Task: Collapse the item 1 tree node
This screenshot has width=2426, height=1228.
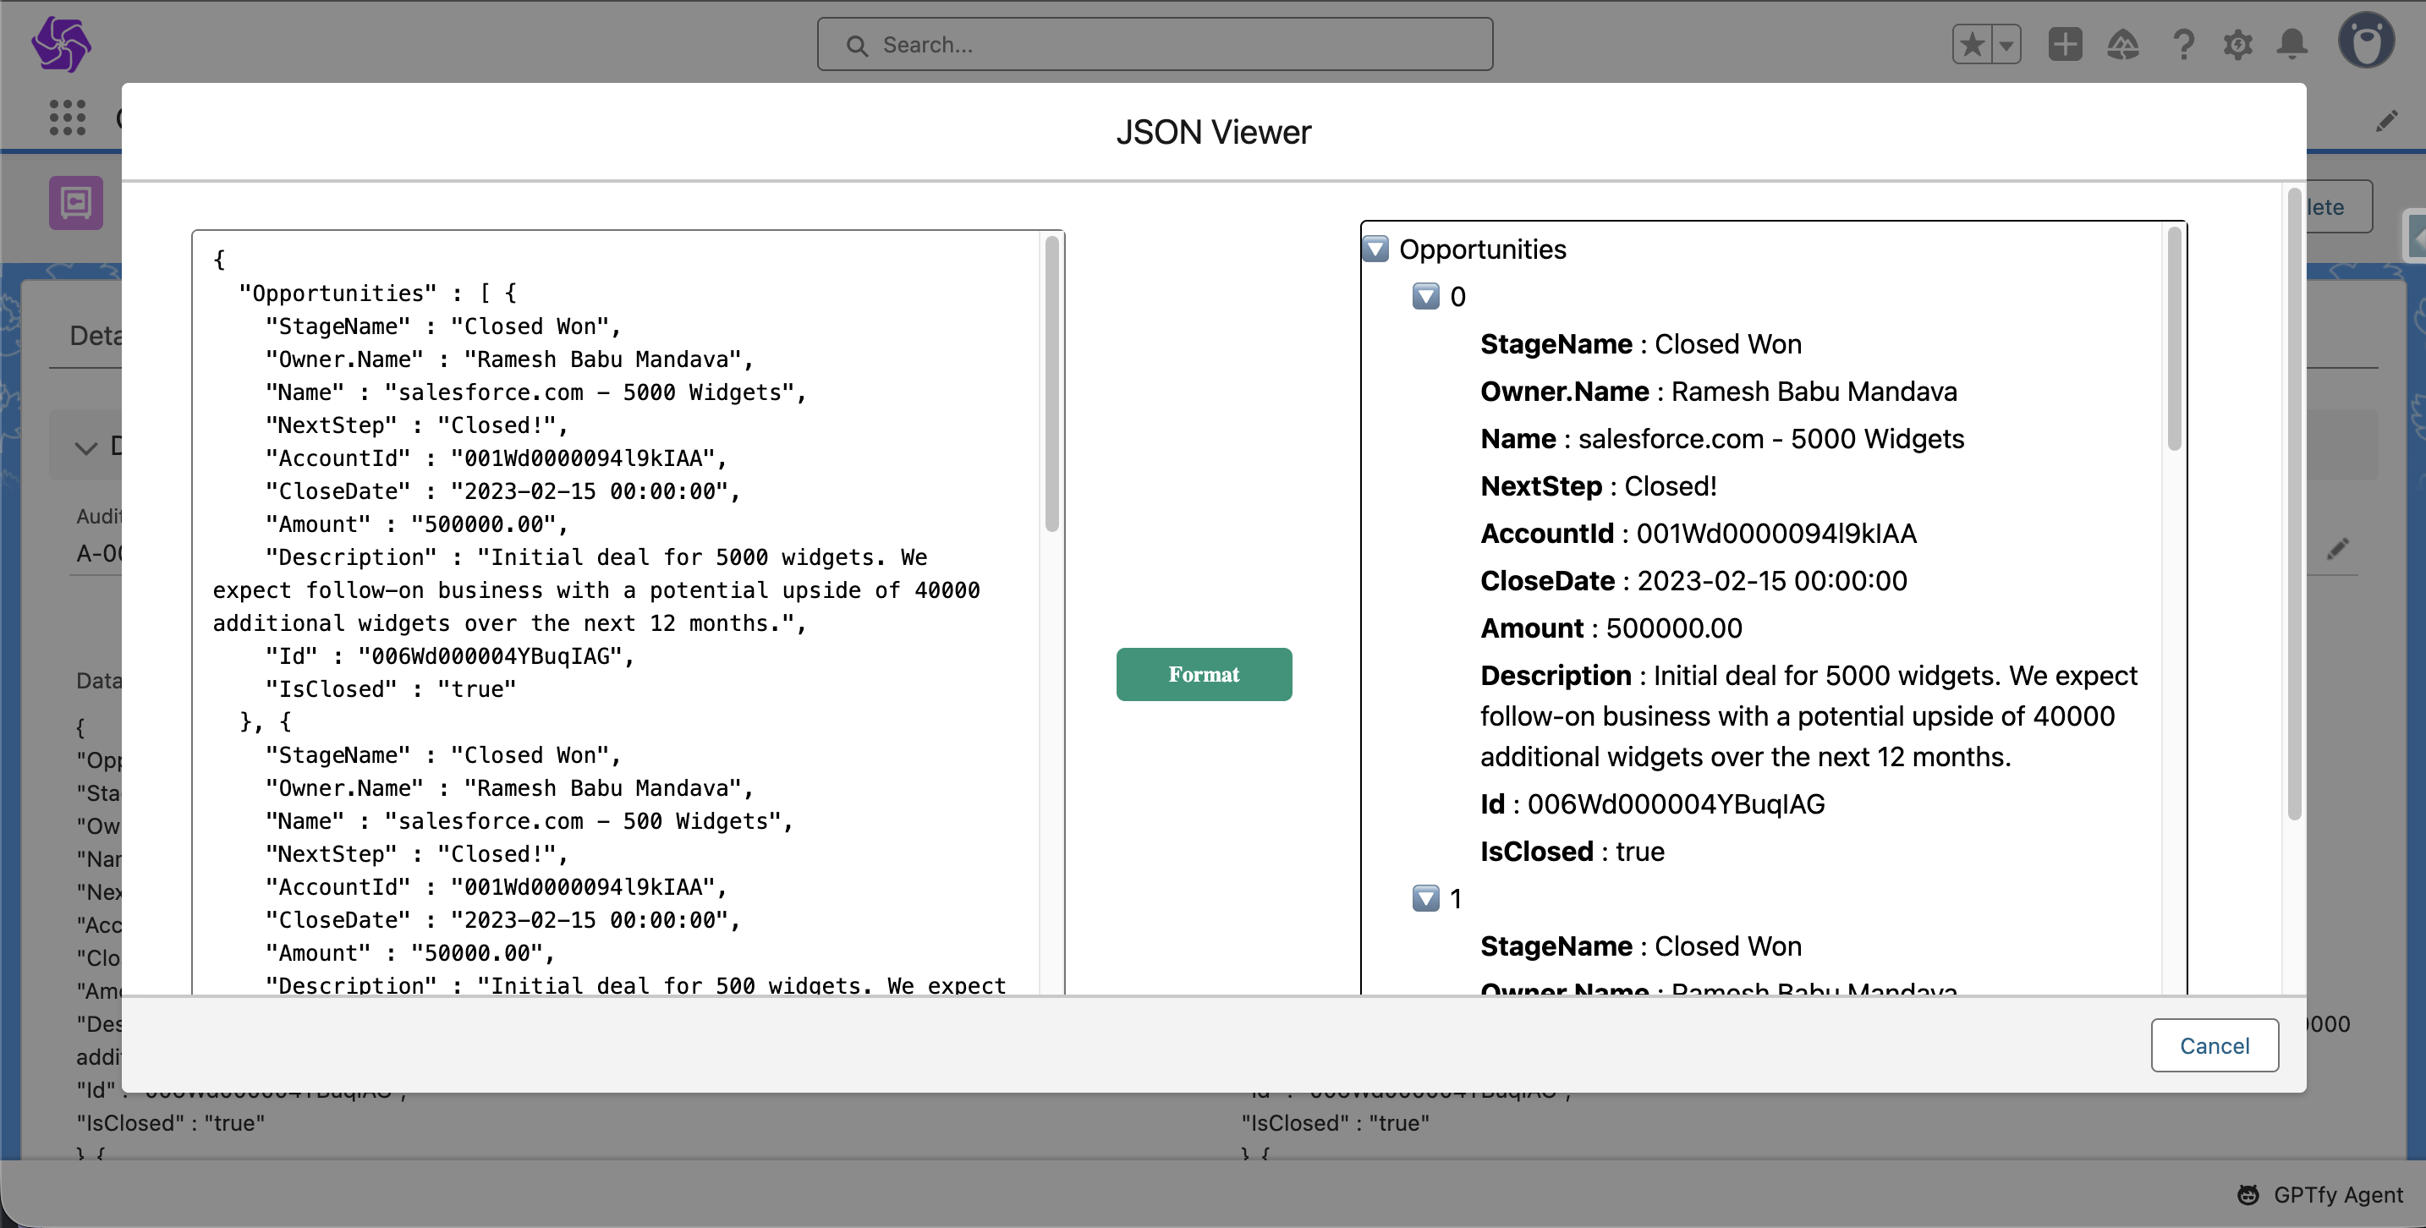Action: [1426, 898]
